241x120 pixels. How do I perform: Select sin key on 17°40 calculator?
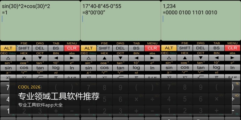click(89, 68)
